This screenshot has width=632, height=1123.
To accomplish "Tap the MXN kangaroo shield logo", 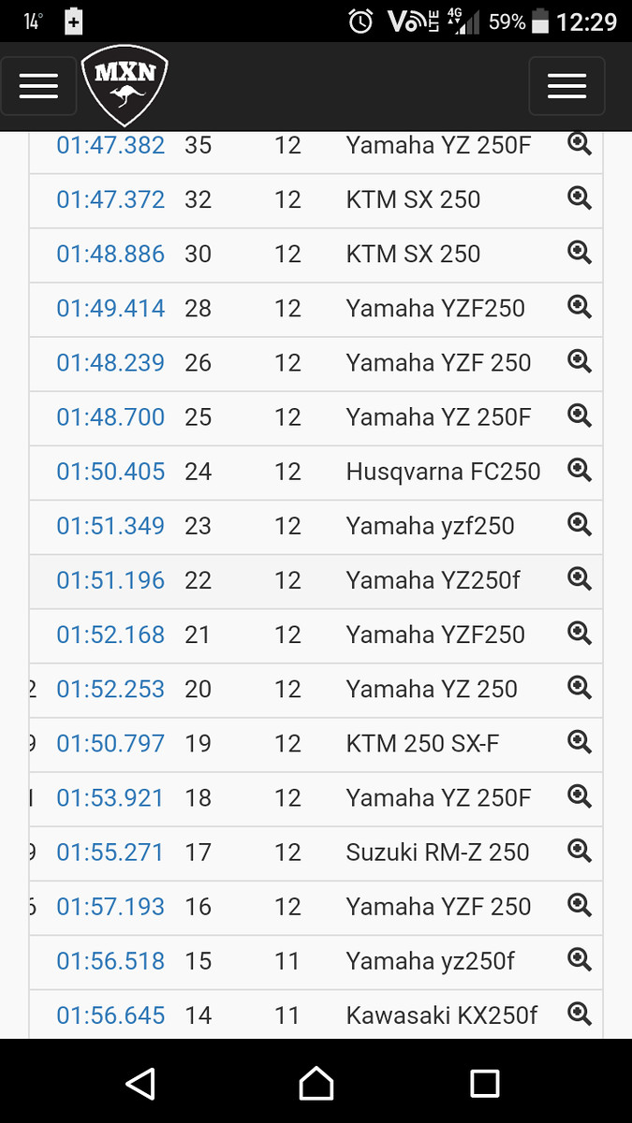I will (x=125, y=87).
